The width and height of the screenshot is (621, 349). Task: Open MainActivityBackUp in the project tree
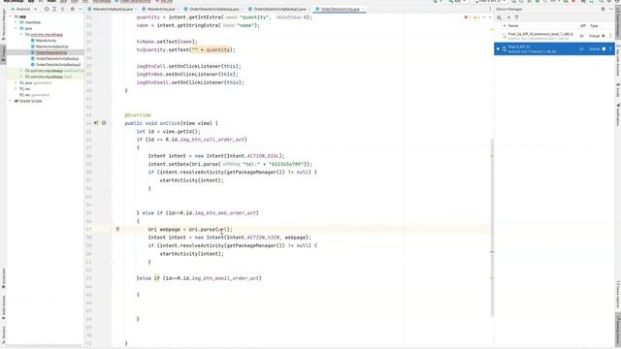pos(51,47)
